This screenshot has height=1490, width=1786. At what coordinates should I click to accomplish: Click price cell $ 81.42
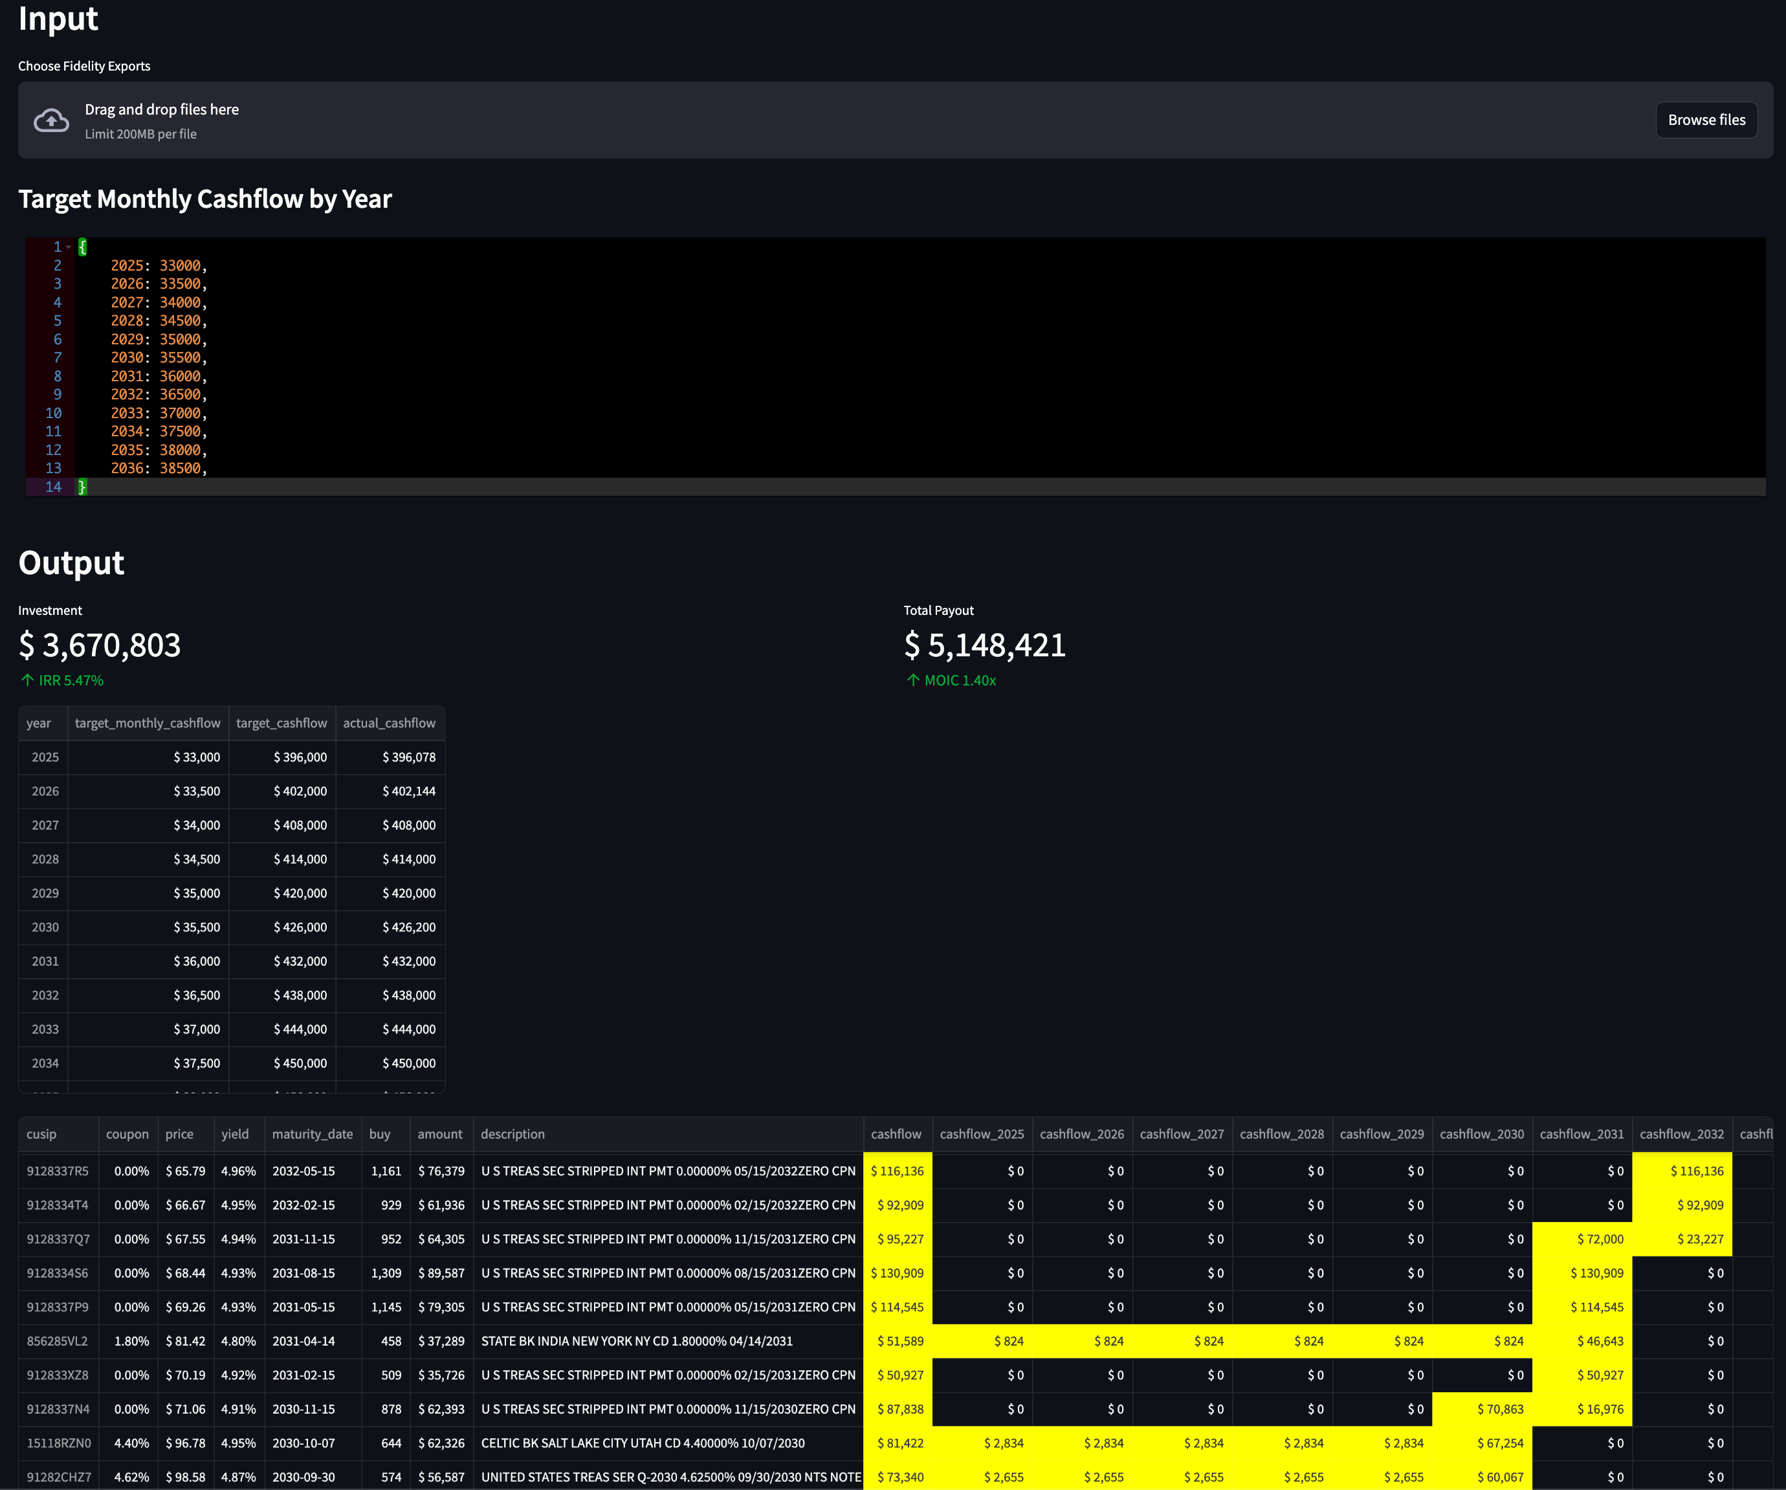point(186,1341)
